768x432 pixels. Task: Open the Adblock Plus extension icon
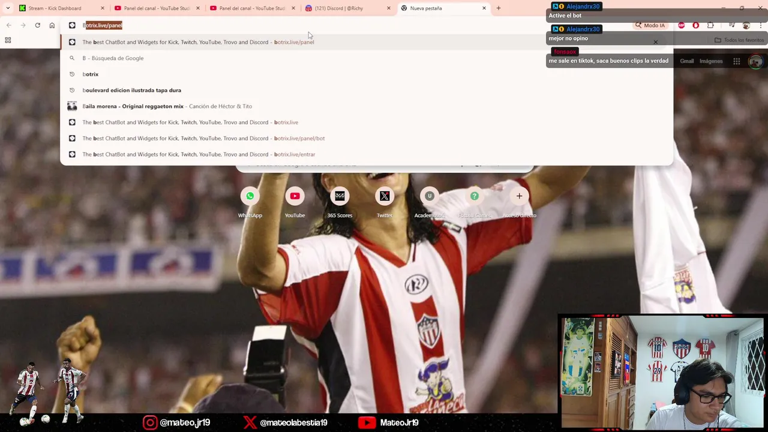682,25
